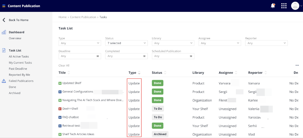
Task: Click the Deel<>Shelf red file icon
Action: tap(60, 109)
